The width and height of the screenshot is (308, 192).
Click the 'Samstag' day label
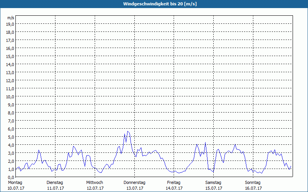tap(213, 183)
